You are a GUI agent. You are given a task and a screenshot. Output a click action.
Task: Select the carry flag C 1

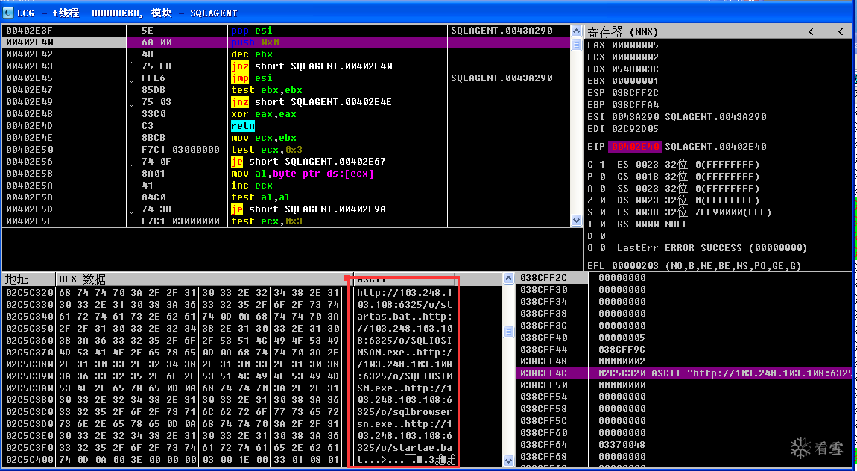point(596,165)
